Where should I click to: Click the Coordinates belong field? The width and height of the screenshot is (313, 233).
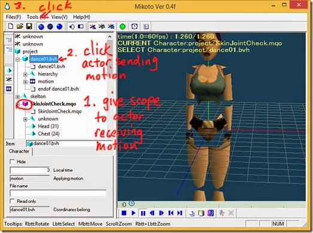tap(30, 210)
